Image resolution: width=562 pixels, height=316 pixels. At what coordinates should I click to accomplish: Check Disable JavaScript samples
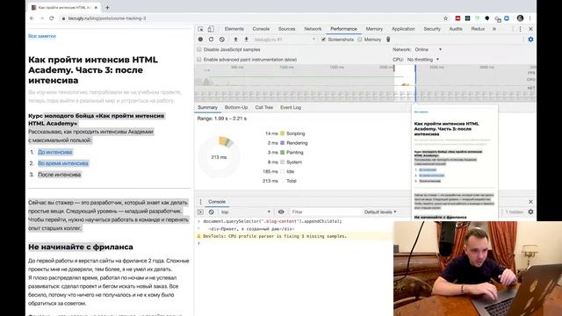tap(199, 49)
